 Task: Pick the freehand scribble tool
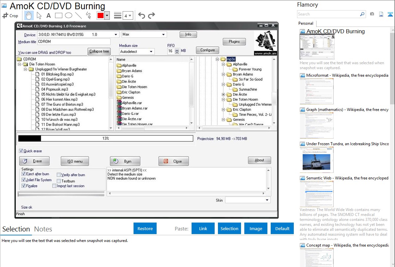click(88, 15)
